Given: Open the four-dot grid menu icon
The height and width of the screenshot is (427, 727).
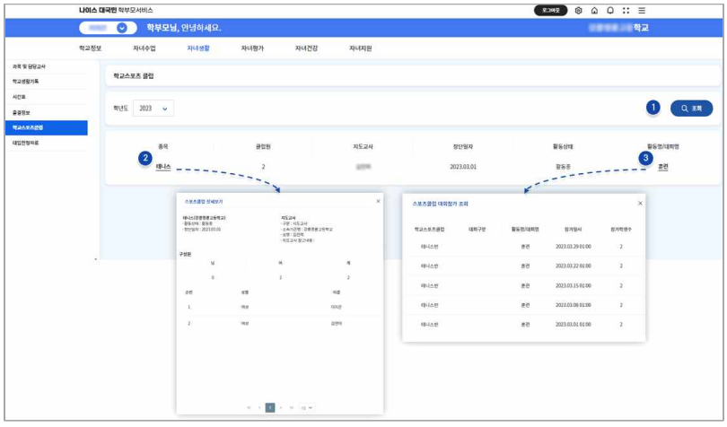Looking at the screenshot, I should [x=626, y=10].
